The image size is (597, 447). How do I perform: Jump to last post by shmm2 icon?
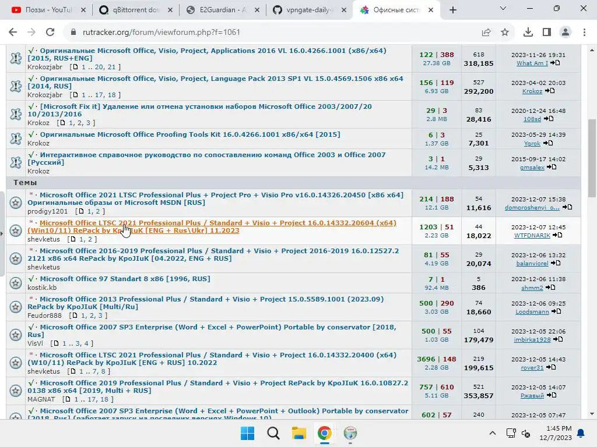point(550,288)
